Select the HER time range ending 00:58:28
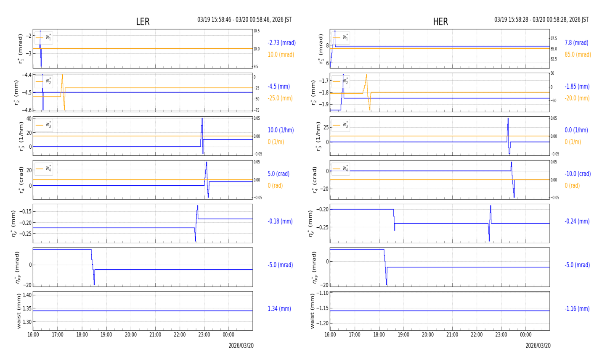Viewport: 594px width, 363px height. click(541, 20)
